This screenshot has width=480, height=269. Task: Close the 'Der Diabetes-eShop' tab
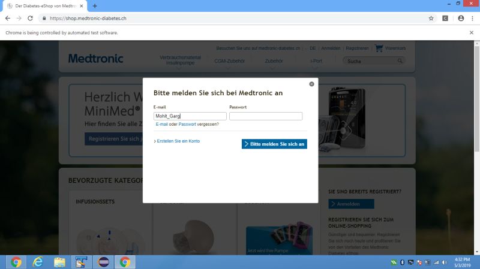[82, 6]
